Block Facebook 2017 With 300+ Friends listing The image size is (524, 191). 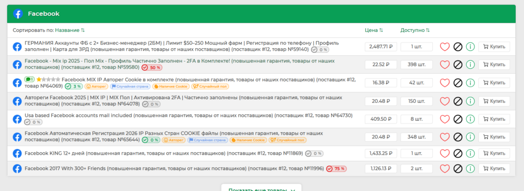[x=458, y=168]
